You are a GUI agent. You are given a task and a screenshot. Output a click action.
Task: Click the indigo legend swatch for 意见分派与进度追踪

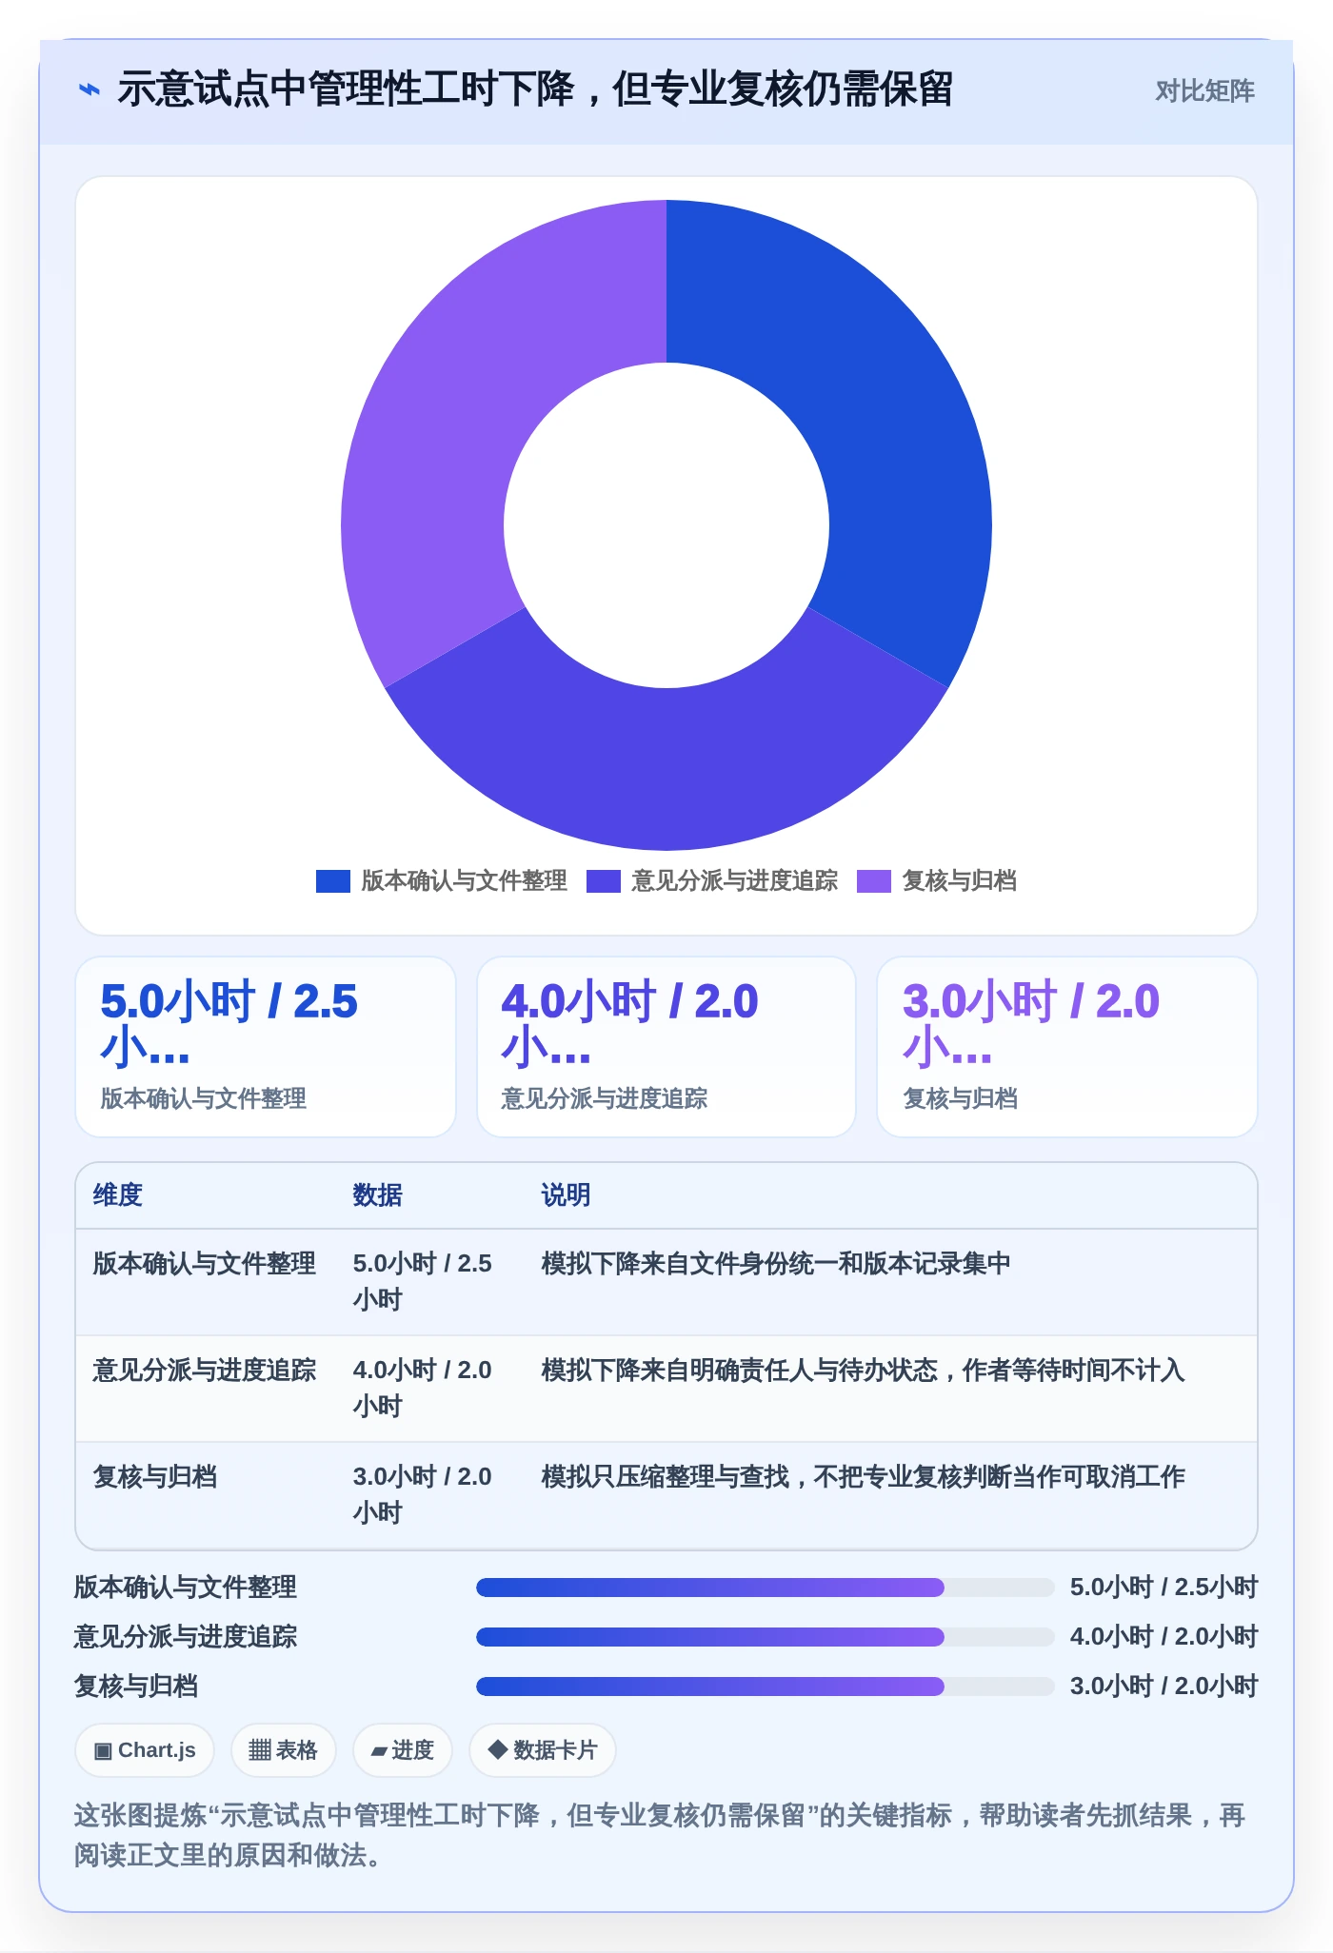[604, 881]
